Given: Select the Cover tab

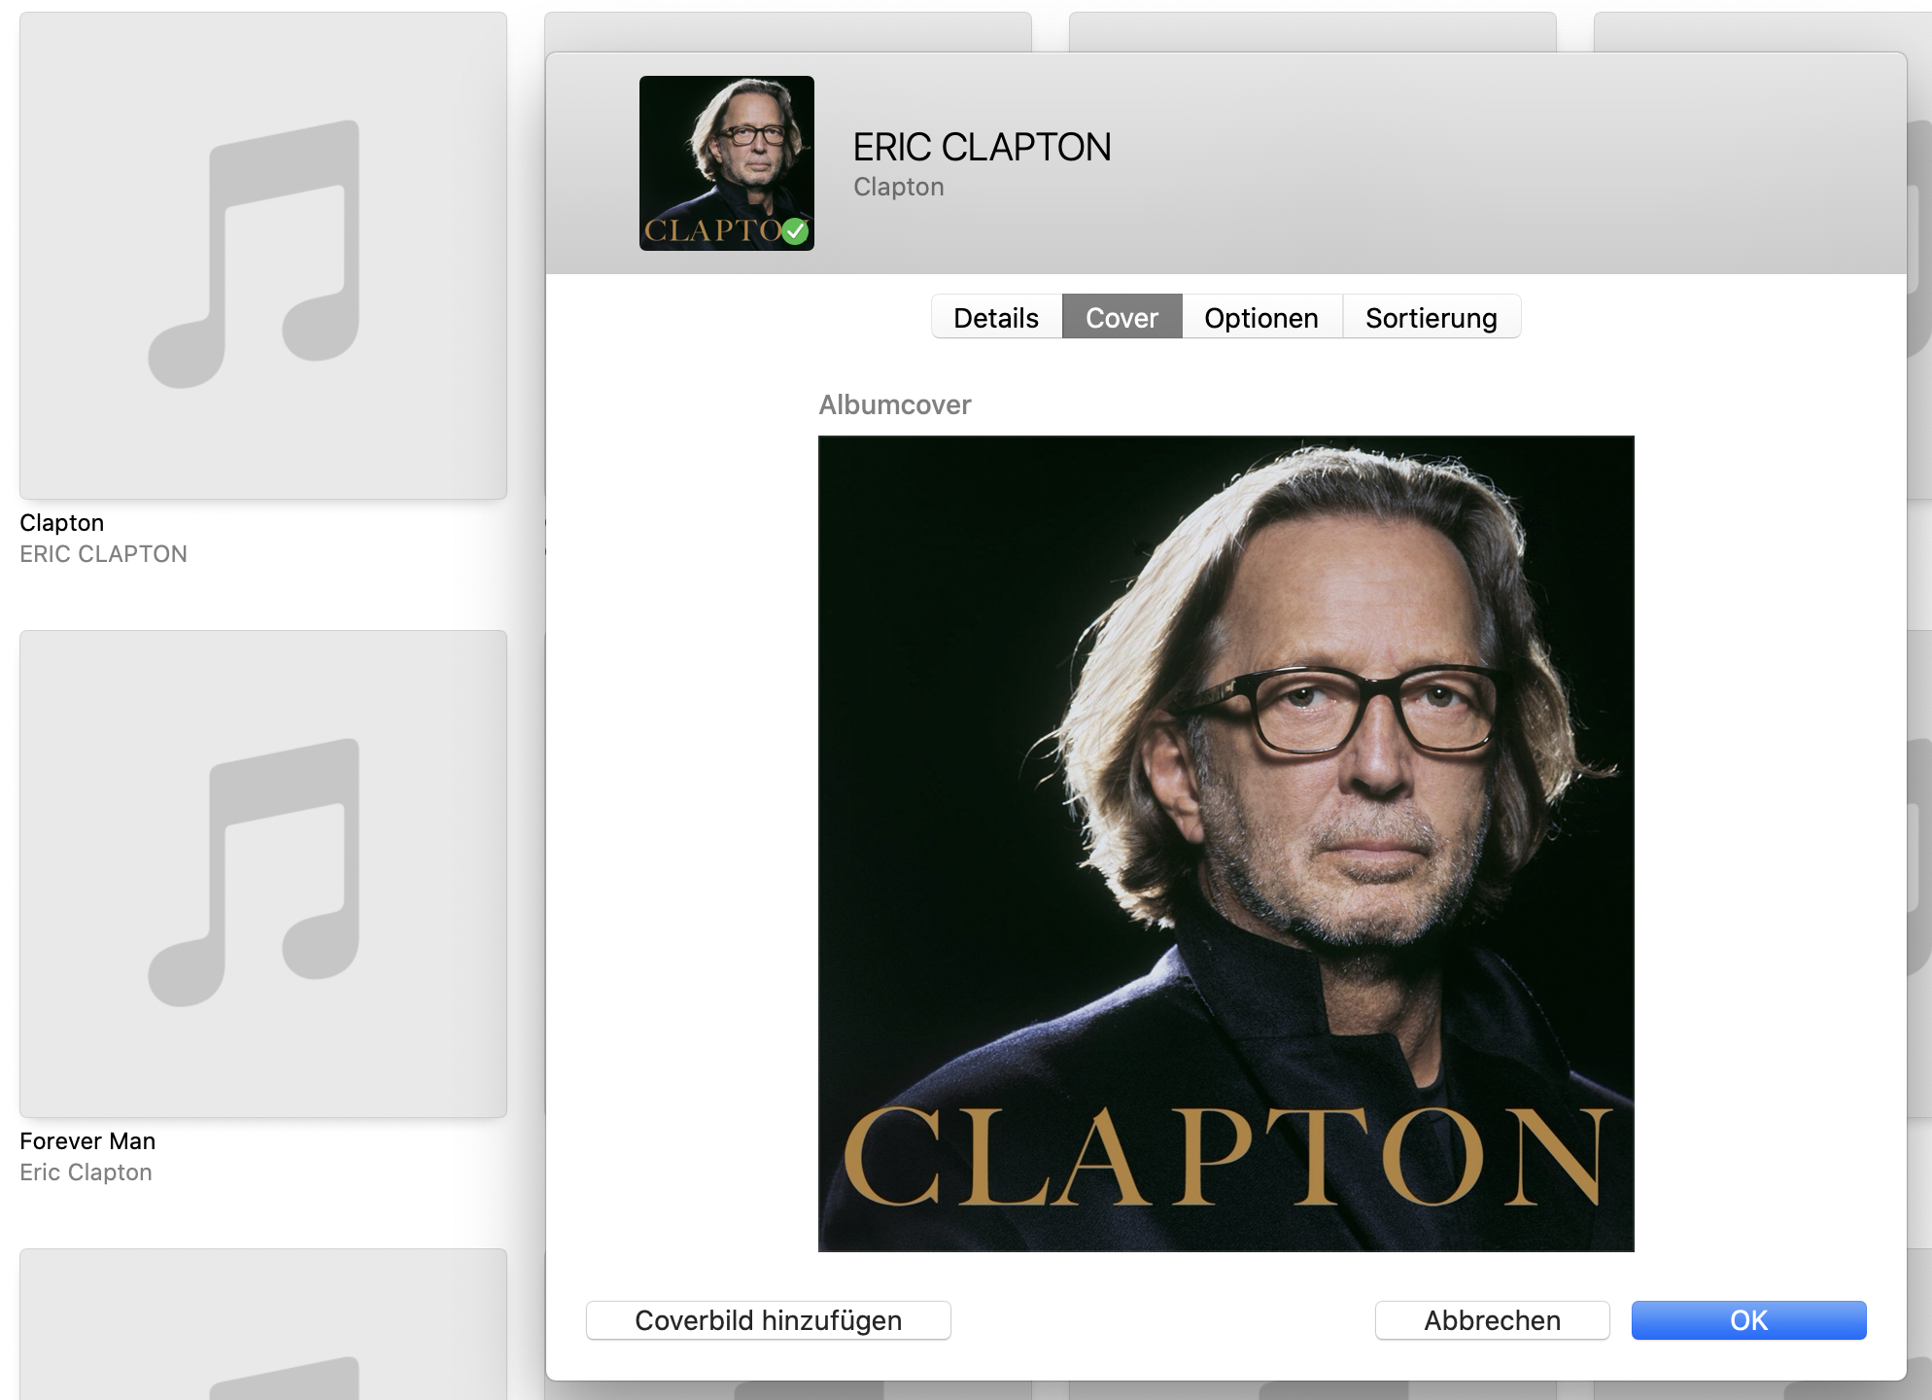Looking at the screenshot, I should coord(1122,317).
